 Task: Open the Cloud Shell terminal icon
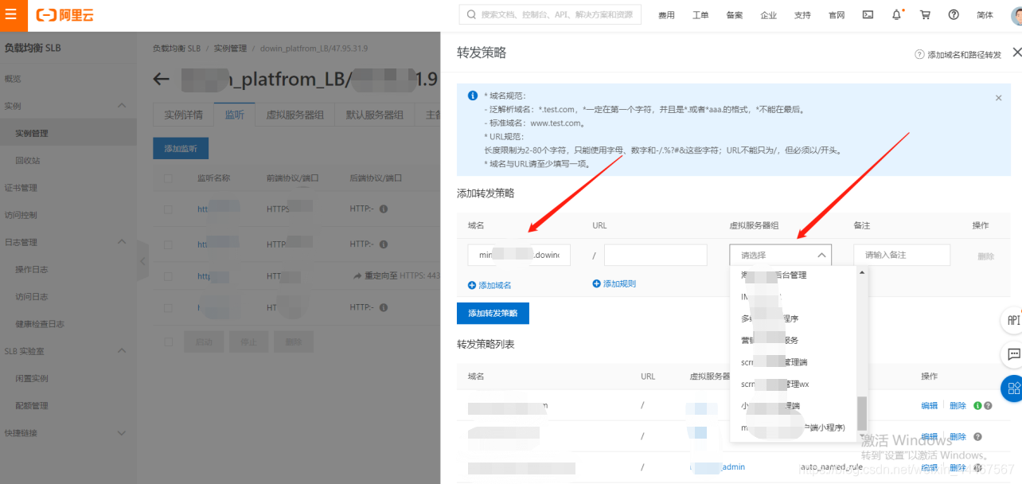tap(868, 14)
